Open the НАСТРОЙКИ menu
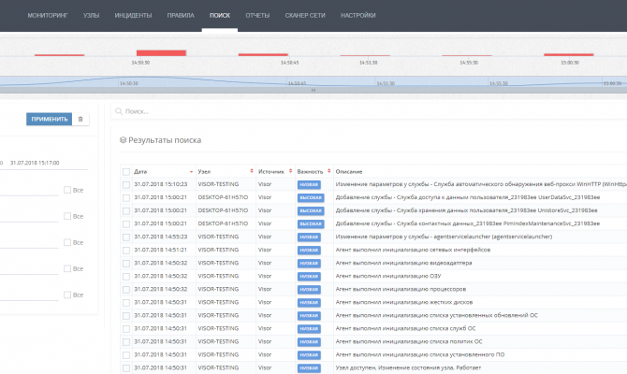627x374 pixels. [357, 15]
